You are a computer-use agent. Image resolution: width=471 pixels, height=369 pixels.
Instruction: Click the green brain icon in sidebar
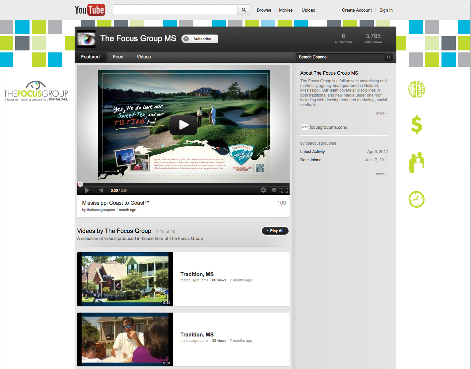coord(417,89)
